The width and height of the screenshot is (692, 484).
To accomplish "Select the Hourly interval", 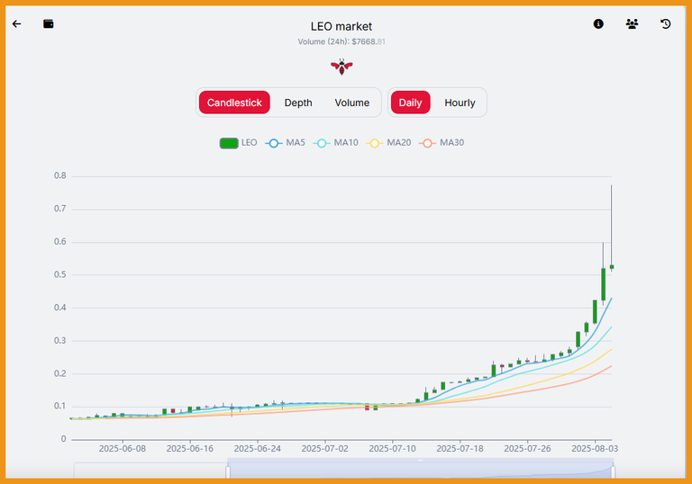I will tap(460, 103).
